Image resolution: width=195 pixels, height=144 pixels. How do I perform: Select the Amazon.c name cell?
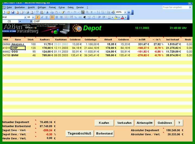coord(18,44)
